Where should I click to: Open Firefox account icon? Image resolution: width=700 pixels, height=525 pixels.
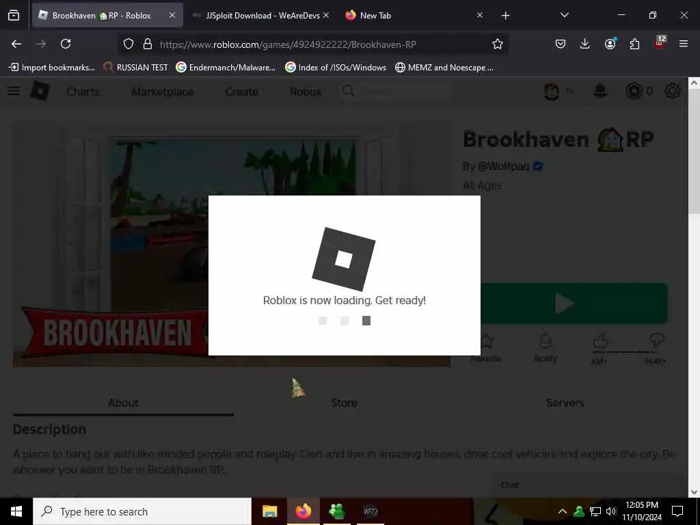coord(610,43)
